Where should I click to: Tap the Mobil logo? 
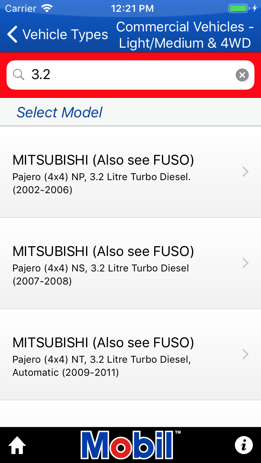130,445
